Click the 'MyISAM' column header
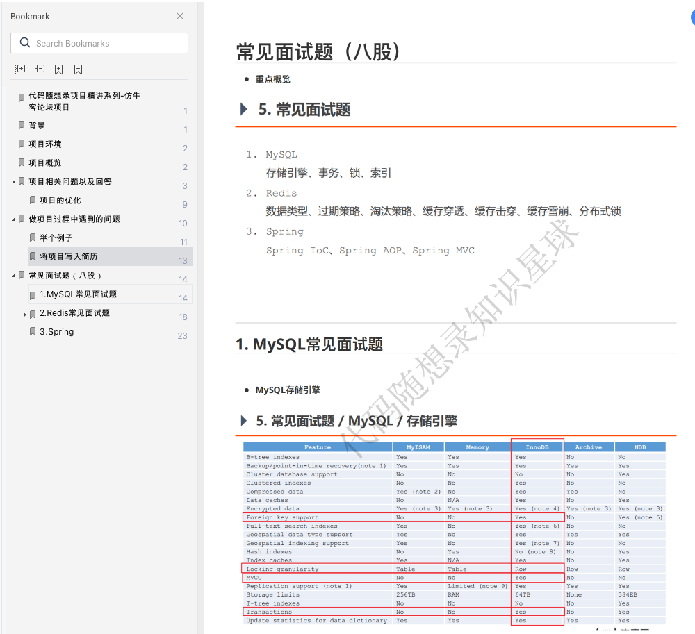Viewport: 695px width, 634px height. pos(418,447)
